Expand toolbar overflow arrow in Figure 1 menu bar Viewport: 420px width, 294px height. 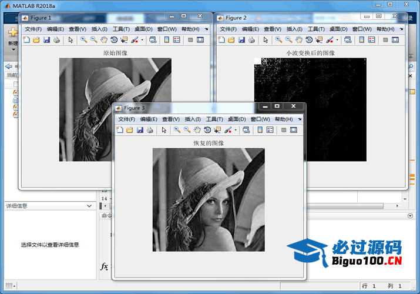206,29
